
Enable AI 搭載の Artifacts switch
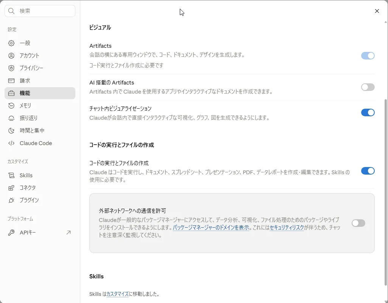pos(368,87)
